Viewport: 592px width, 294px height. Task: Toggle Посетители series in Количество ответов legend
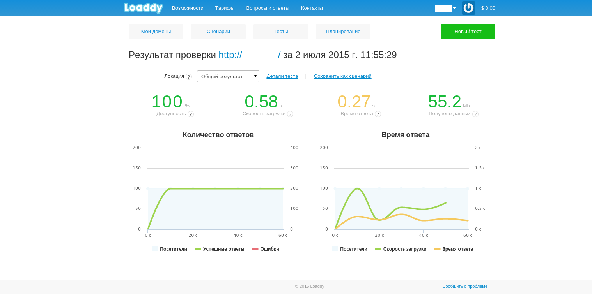(x=170, y=249)
